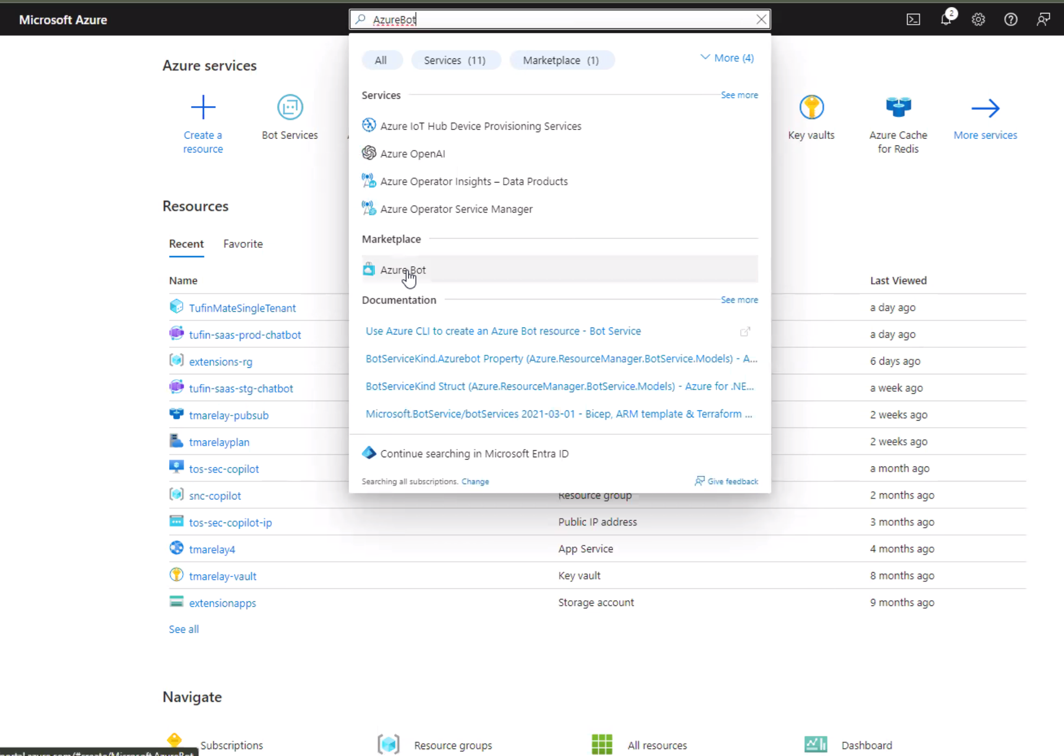This screenshot has width=1064, height=756.
Task: Filter results by Services (11) pill
Action: click(x=455, y=61)
